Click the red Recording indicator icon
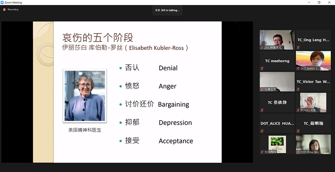335x172 pixels. click(x=4, y=10)
